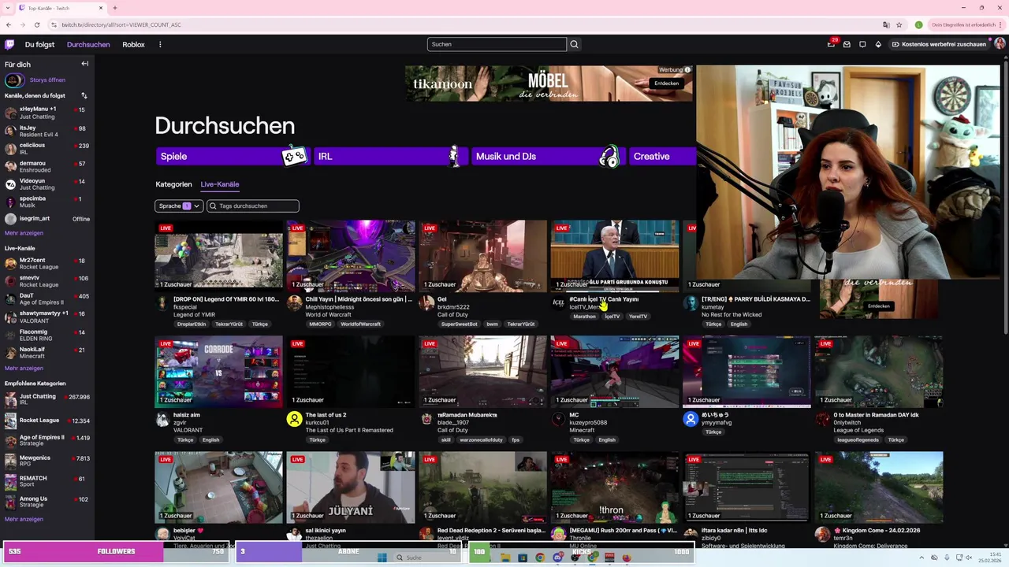Open DauT Age of Empires II channel
Viewport: 1009px width, 567px height.
click(x=47, y=299)
